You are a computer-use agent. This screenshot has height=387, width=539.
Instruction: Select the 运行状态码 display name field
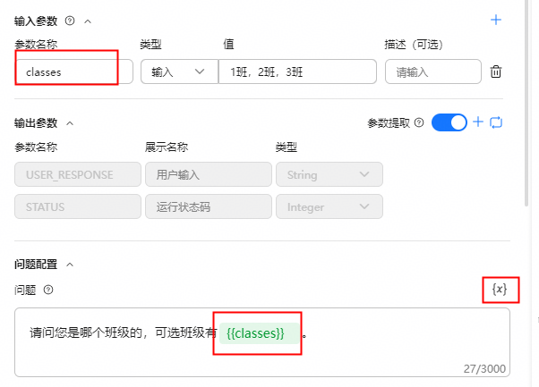(x=209, y=206)
